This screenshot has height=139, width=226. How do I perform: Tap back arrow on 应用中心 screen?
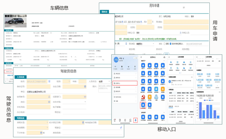pyautogui.click(x=141, y=57)
